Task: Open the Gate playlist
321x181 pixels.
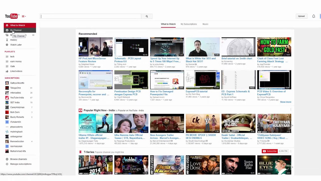Action: pyautogui.click(x=13, y=66)
